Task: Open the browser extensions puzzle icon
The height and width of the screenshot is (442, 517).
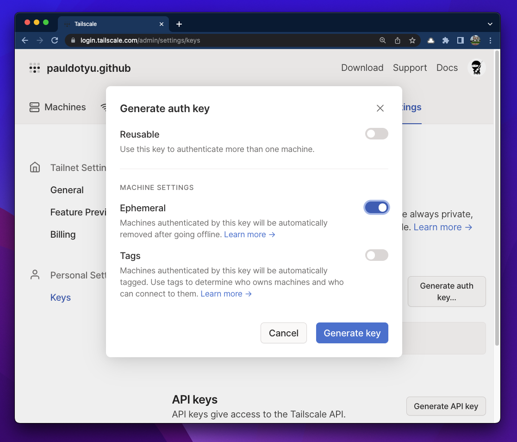Action: tap(445, 40)
